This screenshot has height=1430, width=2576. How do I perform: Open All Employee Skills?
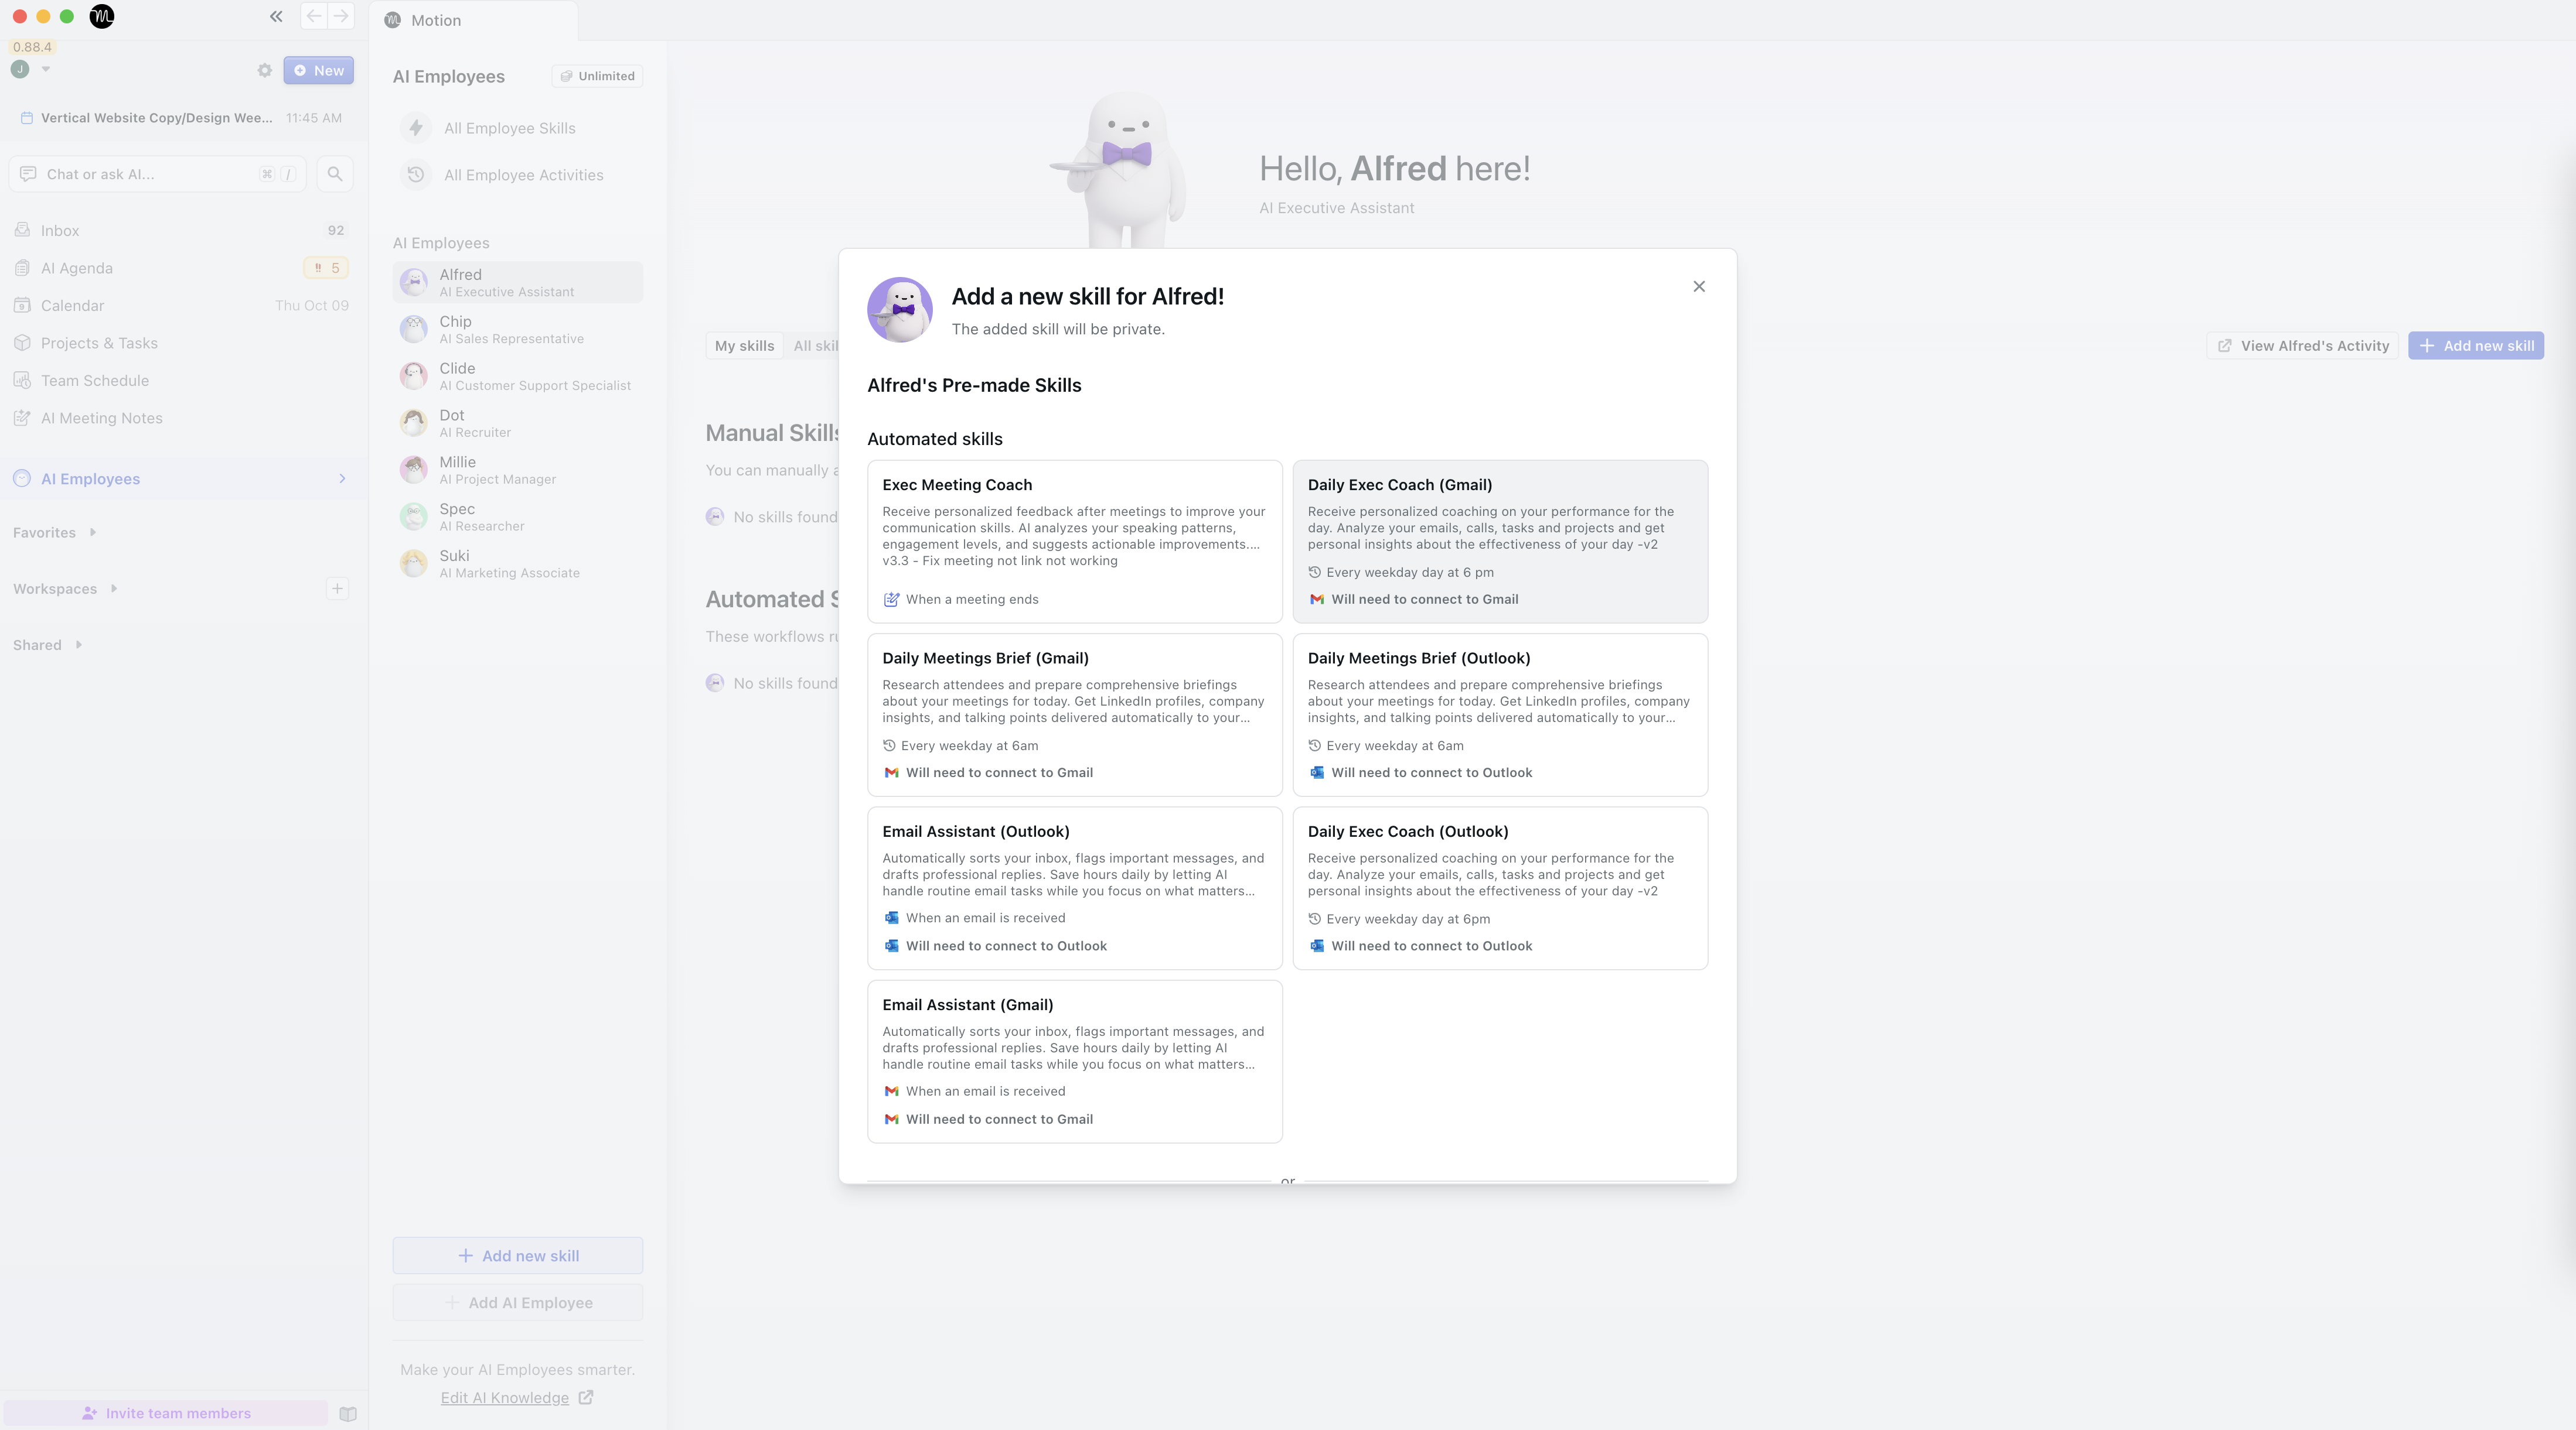pyautogui.click(x=509, y=128)
